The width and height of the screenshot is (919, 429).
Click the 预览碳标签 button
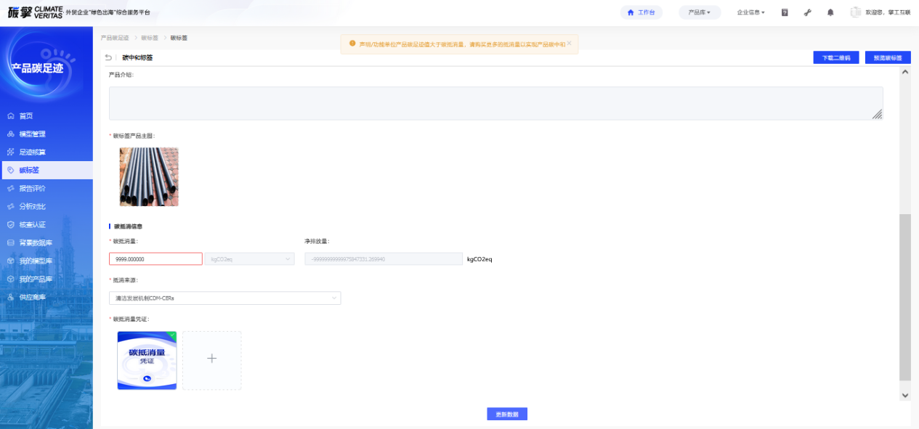pos(888,57)
